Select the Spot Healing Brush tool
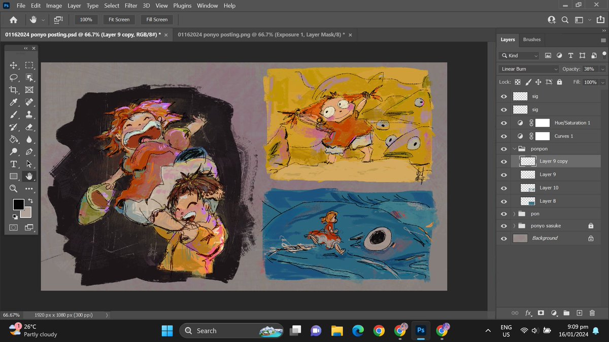Screen dimensions: 609x342 pyautogui.click(x=29, y=102)
